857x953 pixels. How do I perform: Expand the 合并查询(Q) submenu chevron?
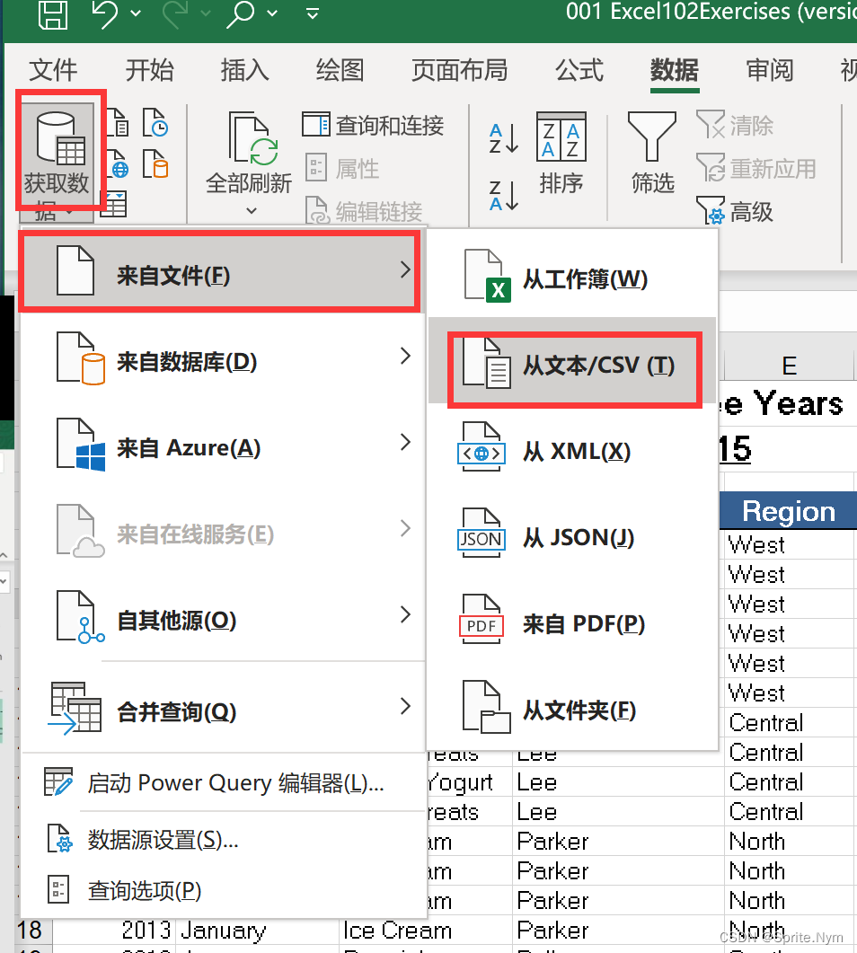tap(406, 706)
